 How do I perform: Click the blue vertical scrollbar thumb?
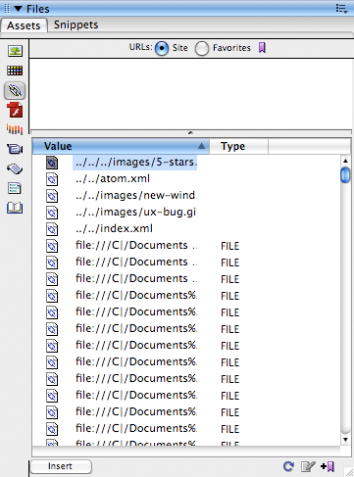pos(345,175)
